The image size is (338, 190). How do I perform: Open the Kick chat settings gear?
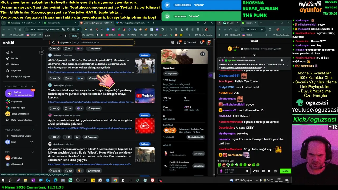(269, 171)
